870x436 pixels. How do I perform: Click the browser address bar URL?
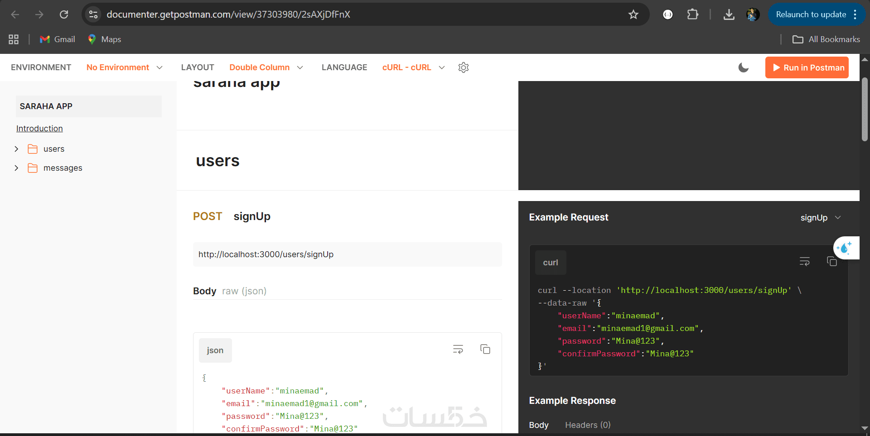228,14
